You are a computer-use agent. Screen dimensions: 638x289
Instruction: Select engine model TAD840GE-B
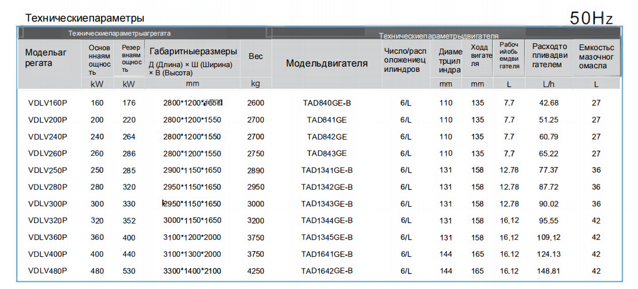pyautogui.click(x=327, y=103)
